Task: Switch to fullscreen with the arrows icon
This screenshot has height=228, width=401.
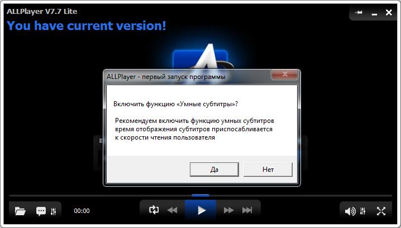Action: click(381, 211)
